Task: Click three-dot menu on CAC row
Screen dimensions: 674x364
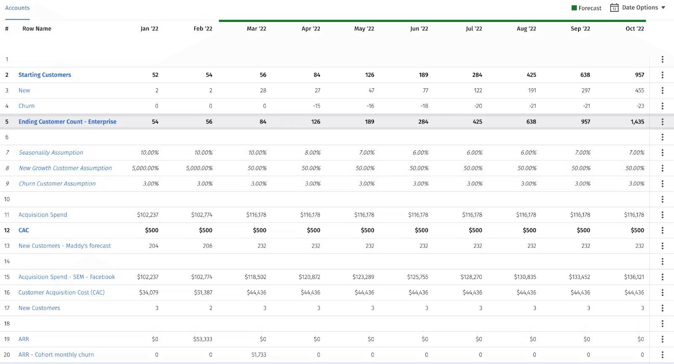Action: click(x=662, y=230)
